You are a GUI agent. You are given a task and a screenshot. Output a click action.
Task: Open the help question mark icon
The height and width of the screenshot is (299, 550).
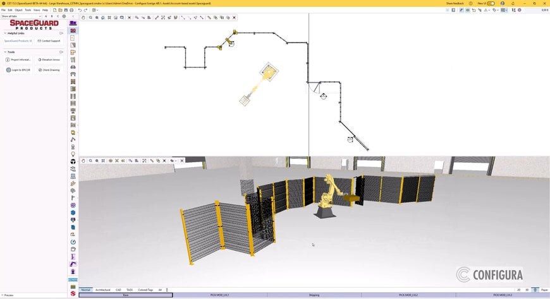pyautogui.click(x=471, y=4)
